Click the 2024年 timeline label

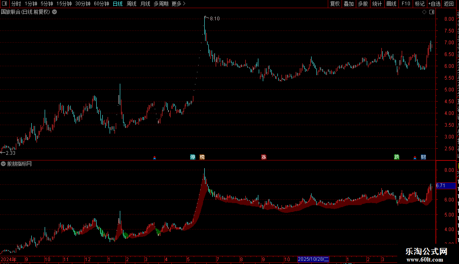point(9,259)
